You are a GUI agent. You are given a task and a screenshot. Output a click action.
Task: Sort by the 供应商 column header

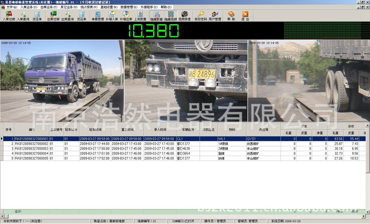pyautogui.click(x=263, y=129)
